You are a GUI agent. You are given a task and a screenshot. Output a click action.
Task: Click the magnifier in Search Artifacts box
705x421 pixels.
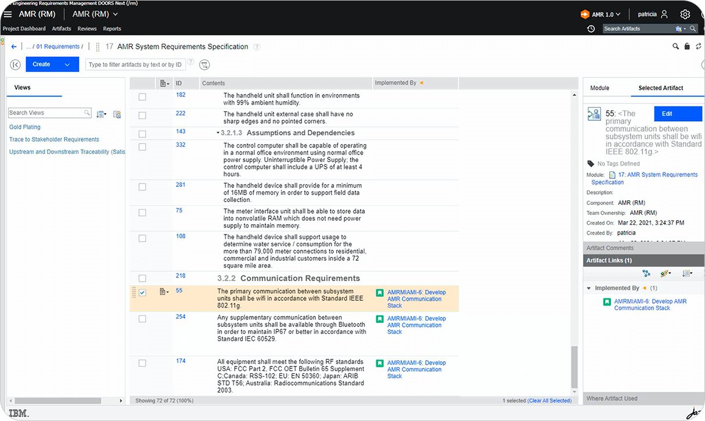693,28
